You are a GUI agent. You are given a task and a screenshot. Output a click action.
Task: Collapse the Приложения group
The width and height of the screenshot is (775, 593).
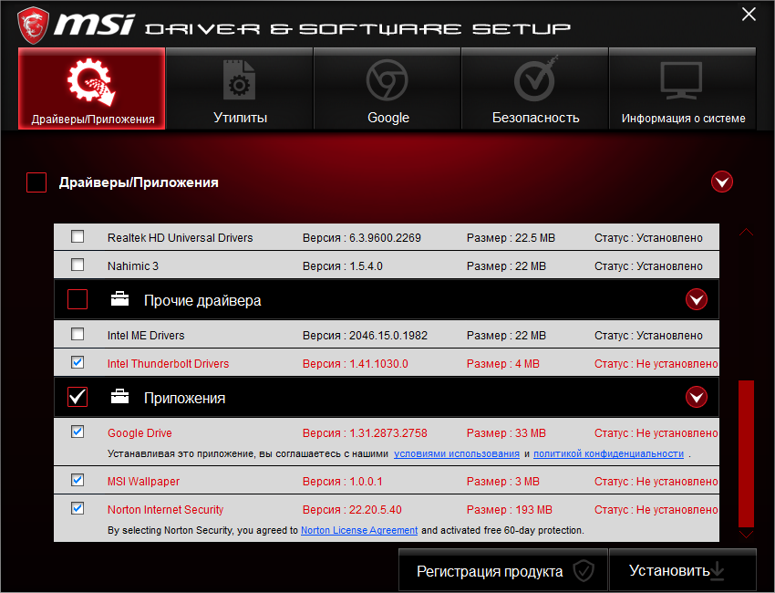click(697, 397)
